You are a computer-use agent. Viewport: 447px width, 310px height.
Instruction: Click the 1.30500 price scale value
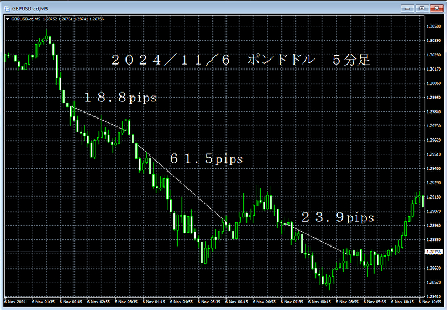pos(434,26)
